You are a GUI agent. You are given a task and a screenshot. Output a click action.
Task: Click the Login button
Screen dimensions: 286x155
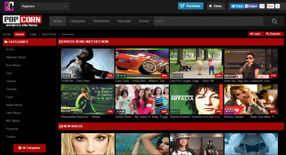pyautogui.click(x=256, y=34)
